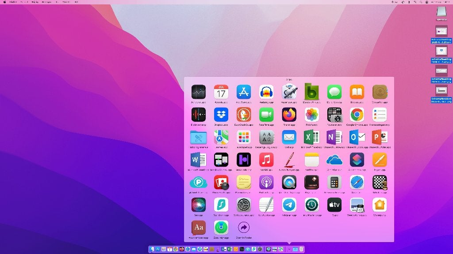Open the green Bandwidth+ app
453x254 pixels.
(311, 92)
